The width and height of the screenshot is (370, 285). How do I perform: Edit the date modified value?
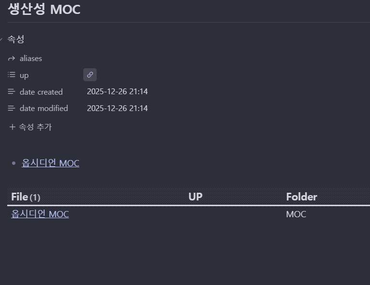click(x=117, y=108)
